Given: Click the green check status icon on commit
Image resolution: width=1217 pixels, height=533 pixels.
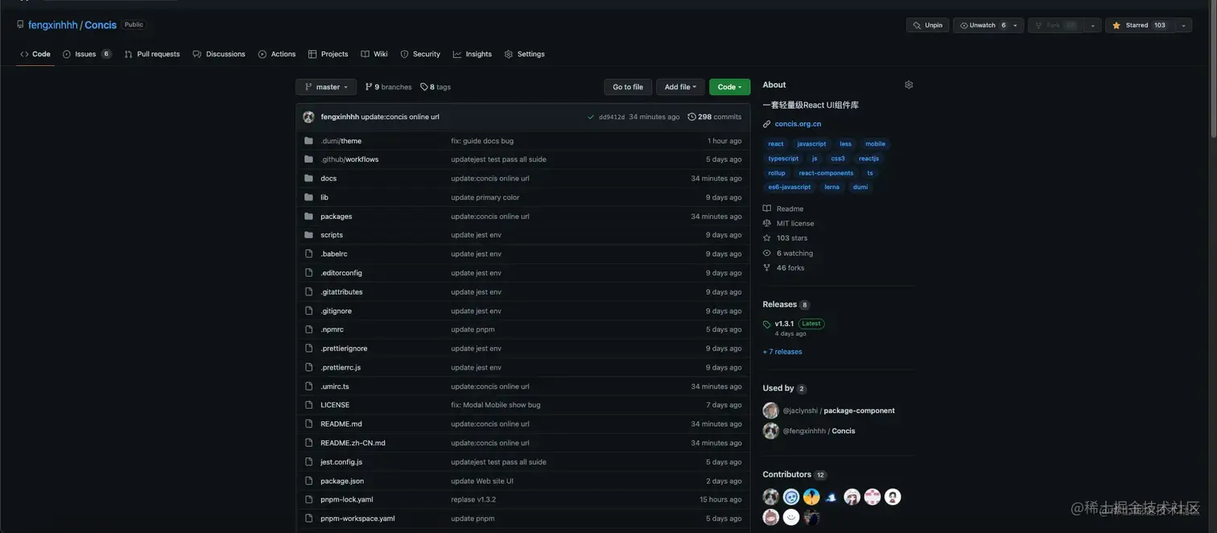Looking at the screenshot, I should tap(591, 117).
